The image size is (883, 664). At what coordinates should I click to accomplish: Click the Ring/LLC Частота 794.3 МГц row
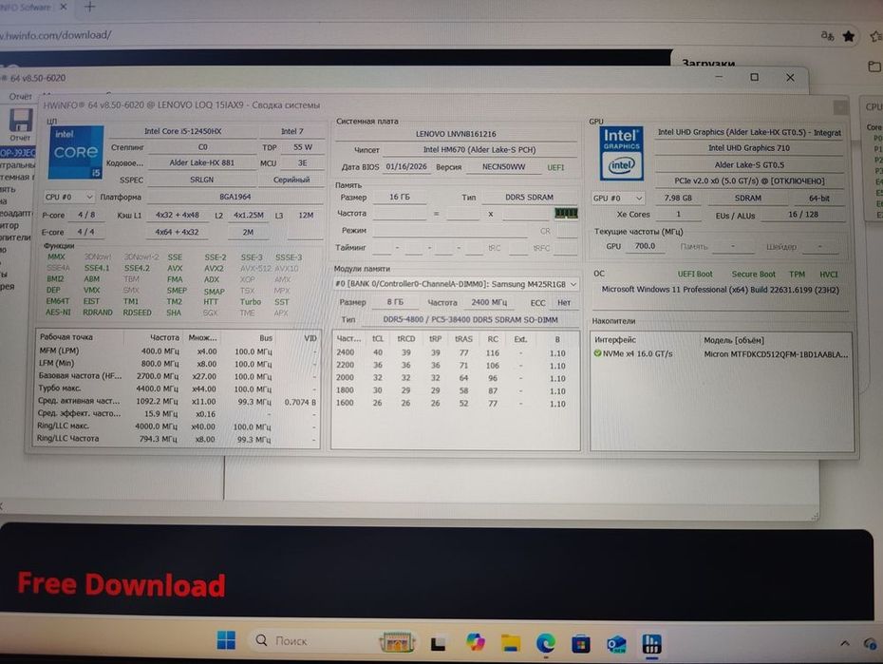point(177,439)
